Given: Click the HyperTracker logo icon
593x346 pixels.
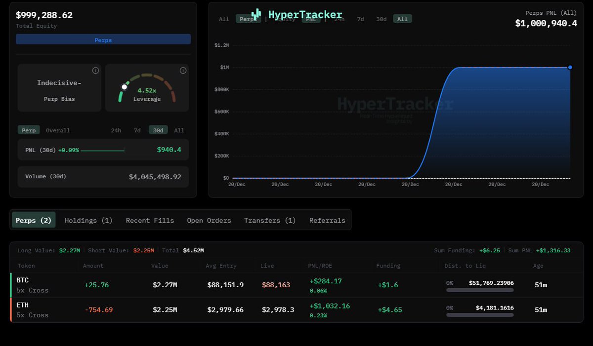Looking at the screenshot, I should [x=256, y=14].
